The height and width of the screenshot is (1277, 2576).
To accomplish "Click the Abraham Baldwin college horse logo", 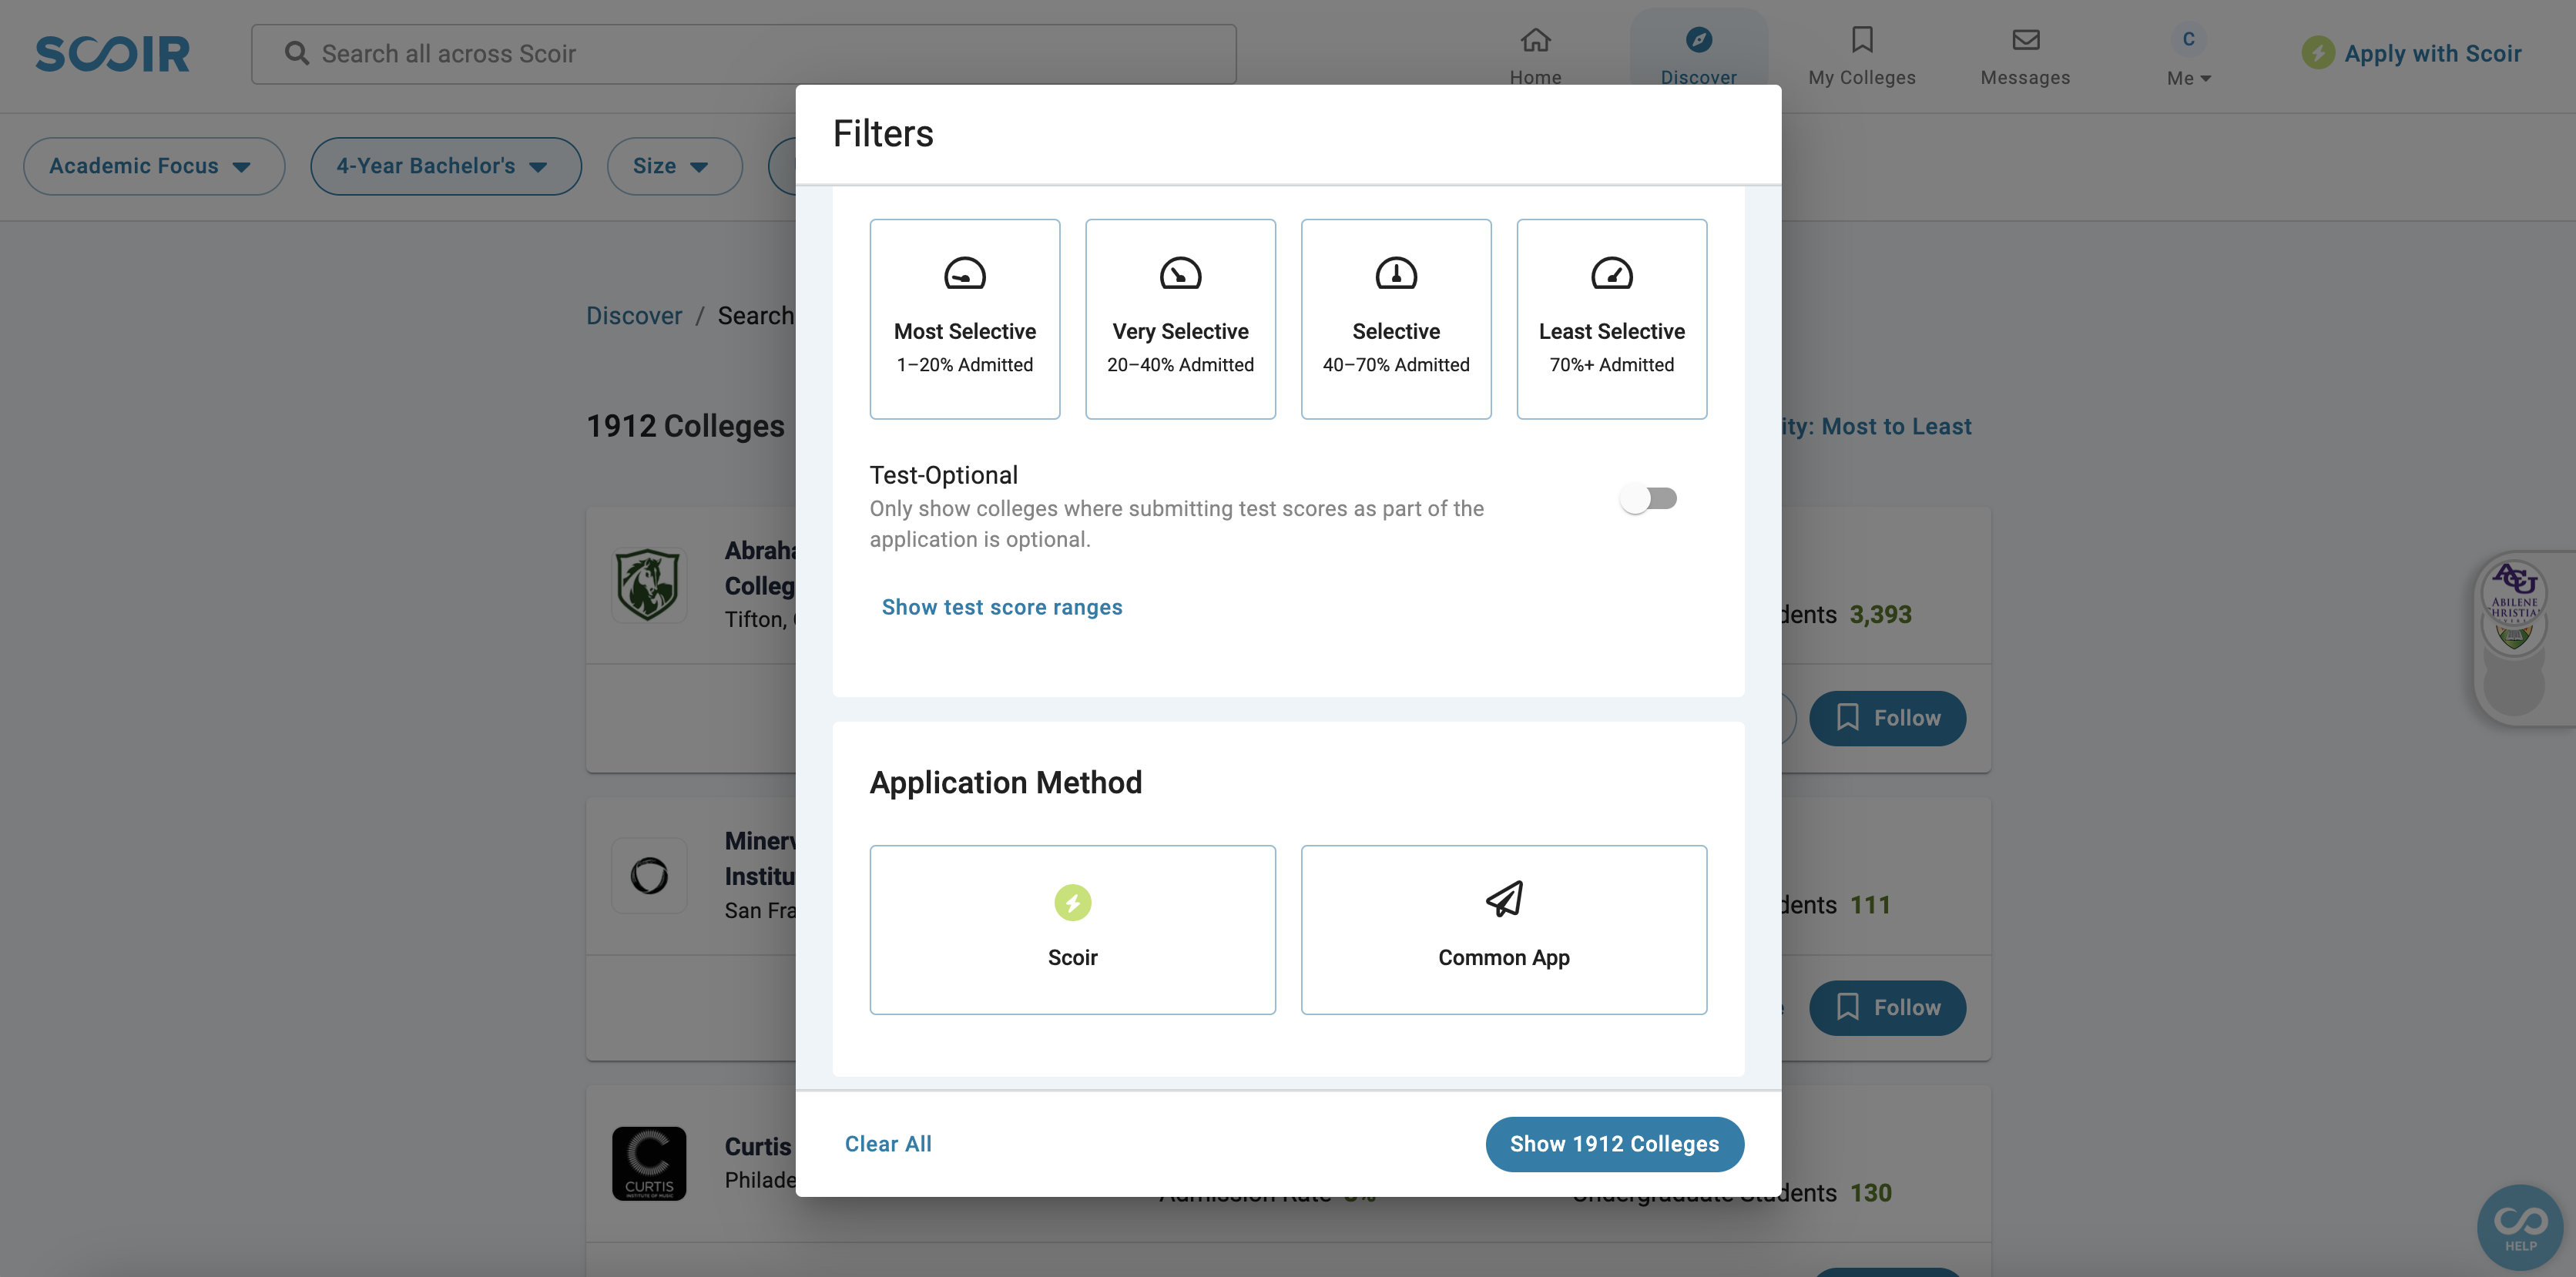I will click(x=648, y=585).
